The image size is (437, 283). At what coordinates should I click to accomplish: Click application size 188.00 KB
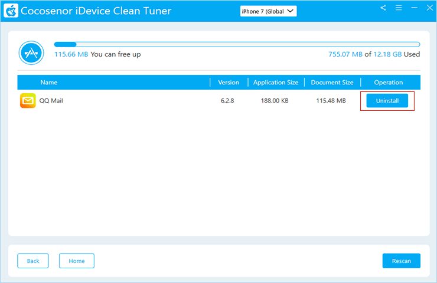275,101
